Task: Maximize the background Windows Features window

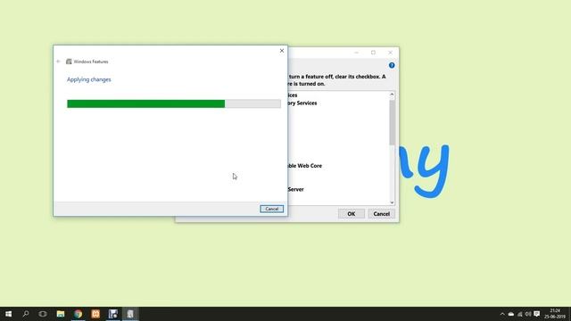Action: click(x=373, y=53)
